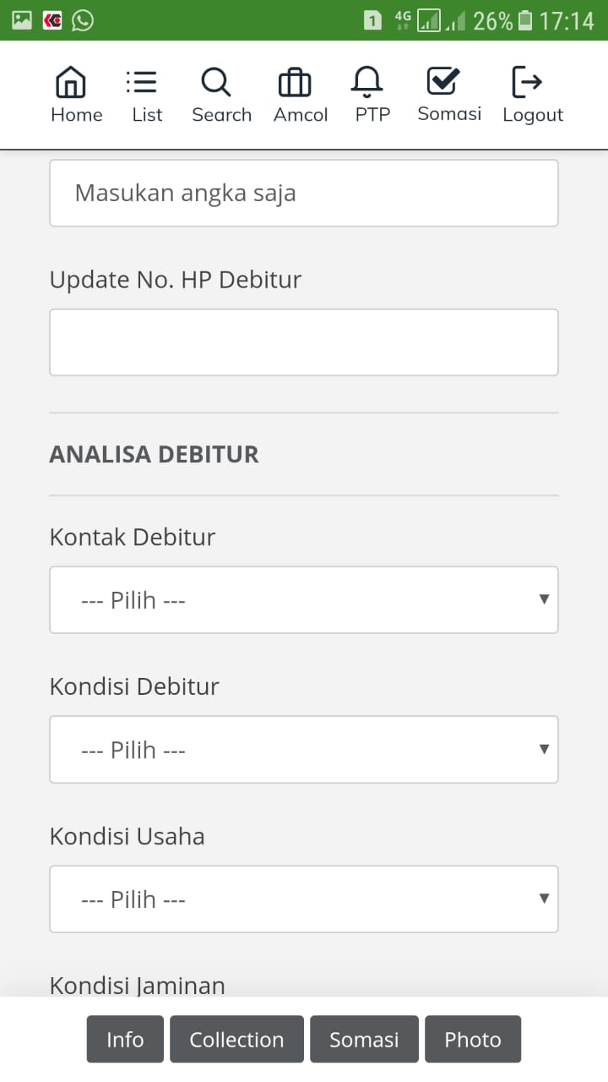This screenshot has height=1082, width=608.
Task: Tap the Logout arrow icon
Action: pos(527,82)
